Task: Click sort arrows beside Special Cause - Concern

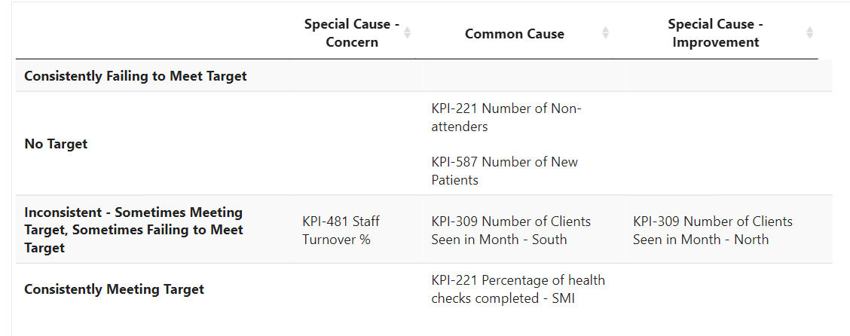Action: [408, 33]
